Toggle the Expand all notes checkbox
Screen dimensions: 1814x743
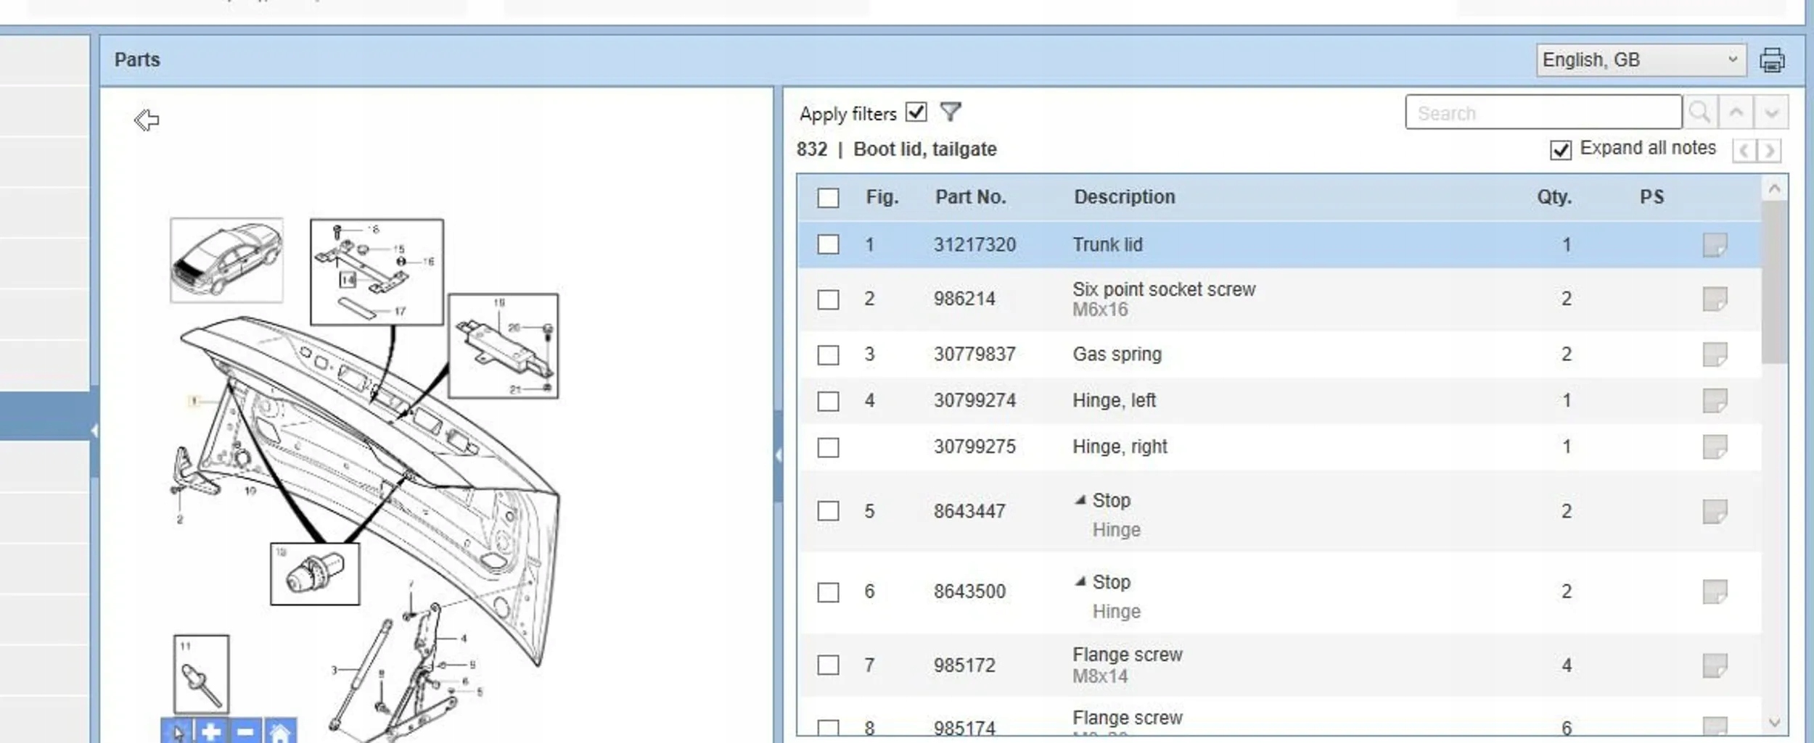click(1561, 150)
